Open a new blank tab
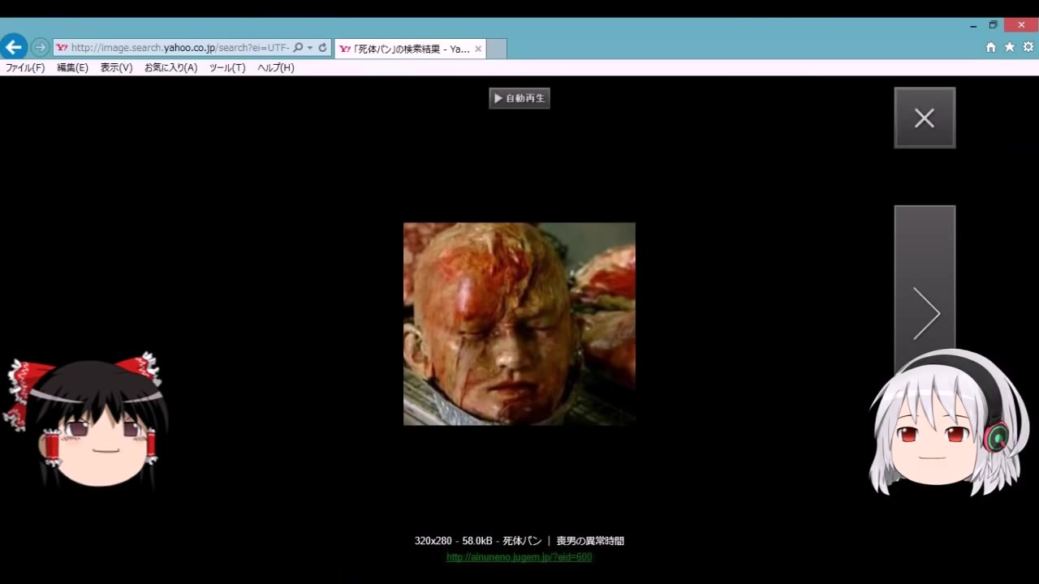This screenshot has height=584, width=1039. (x=497, y=49)
